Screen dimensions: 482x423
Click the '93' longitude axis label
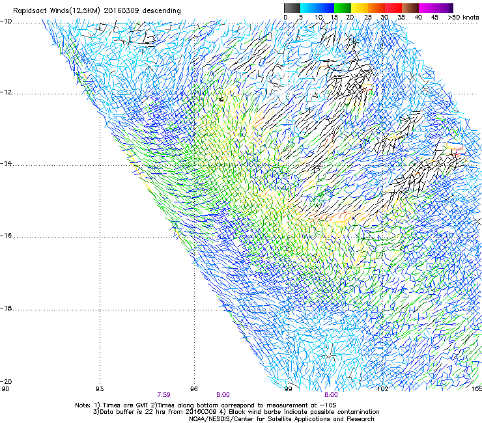point(100,389)
